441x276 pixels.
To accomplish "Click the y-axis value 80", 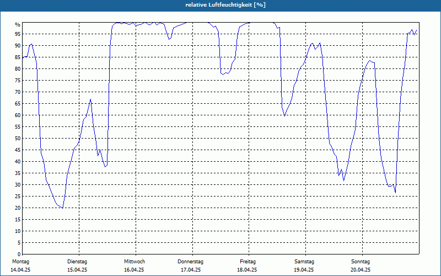I will tap(18, 68).
